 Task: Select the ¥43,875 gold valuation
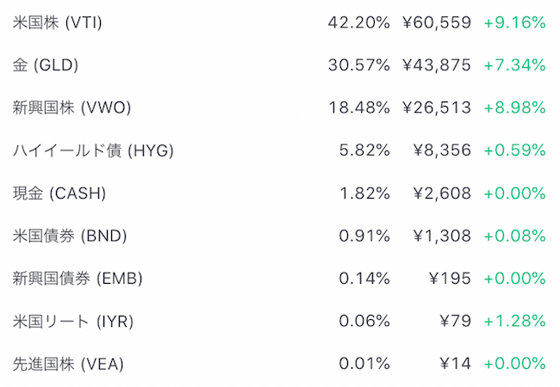437,65
